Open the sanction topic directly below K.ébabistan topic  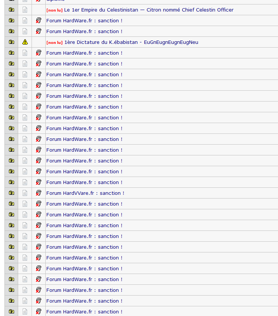point(84,53)
